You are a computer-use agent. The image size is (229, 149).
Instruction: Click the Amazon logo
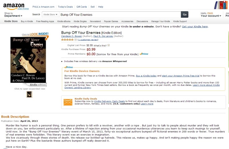14,6
